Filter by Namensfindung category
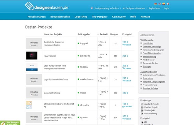Viewport: 194px width, 125px height. pos(149,57)
